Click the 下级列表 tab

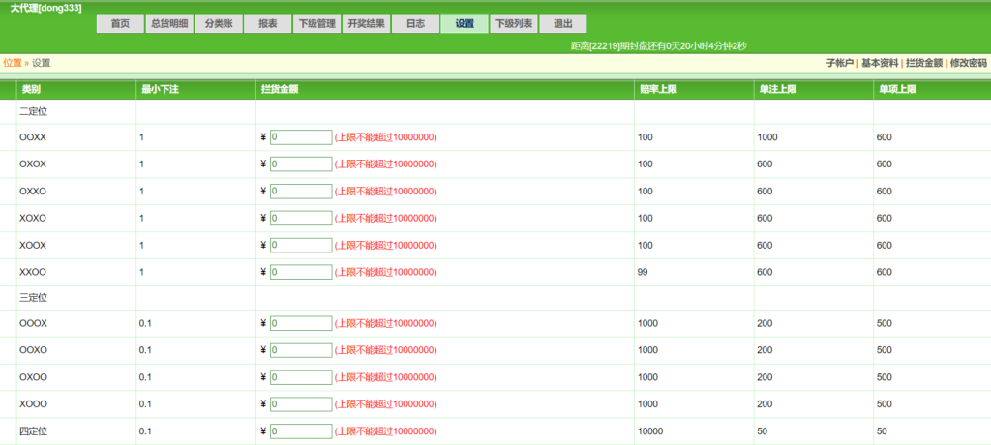513,24
